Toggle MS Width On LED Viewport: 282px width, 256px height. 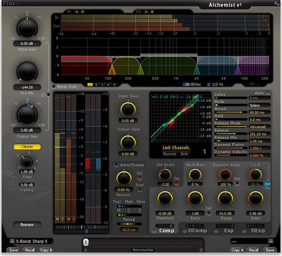tap(177, 183)
